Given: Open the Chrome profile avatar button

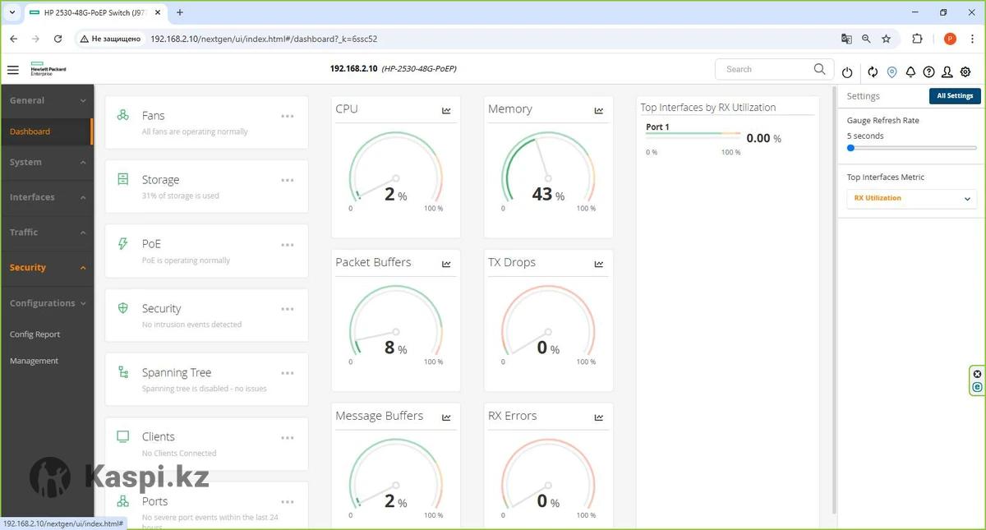Looking at the screenshot, I should [x=950, y=39].
